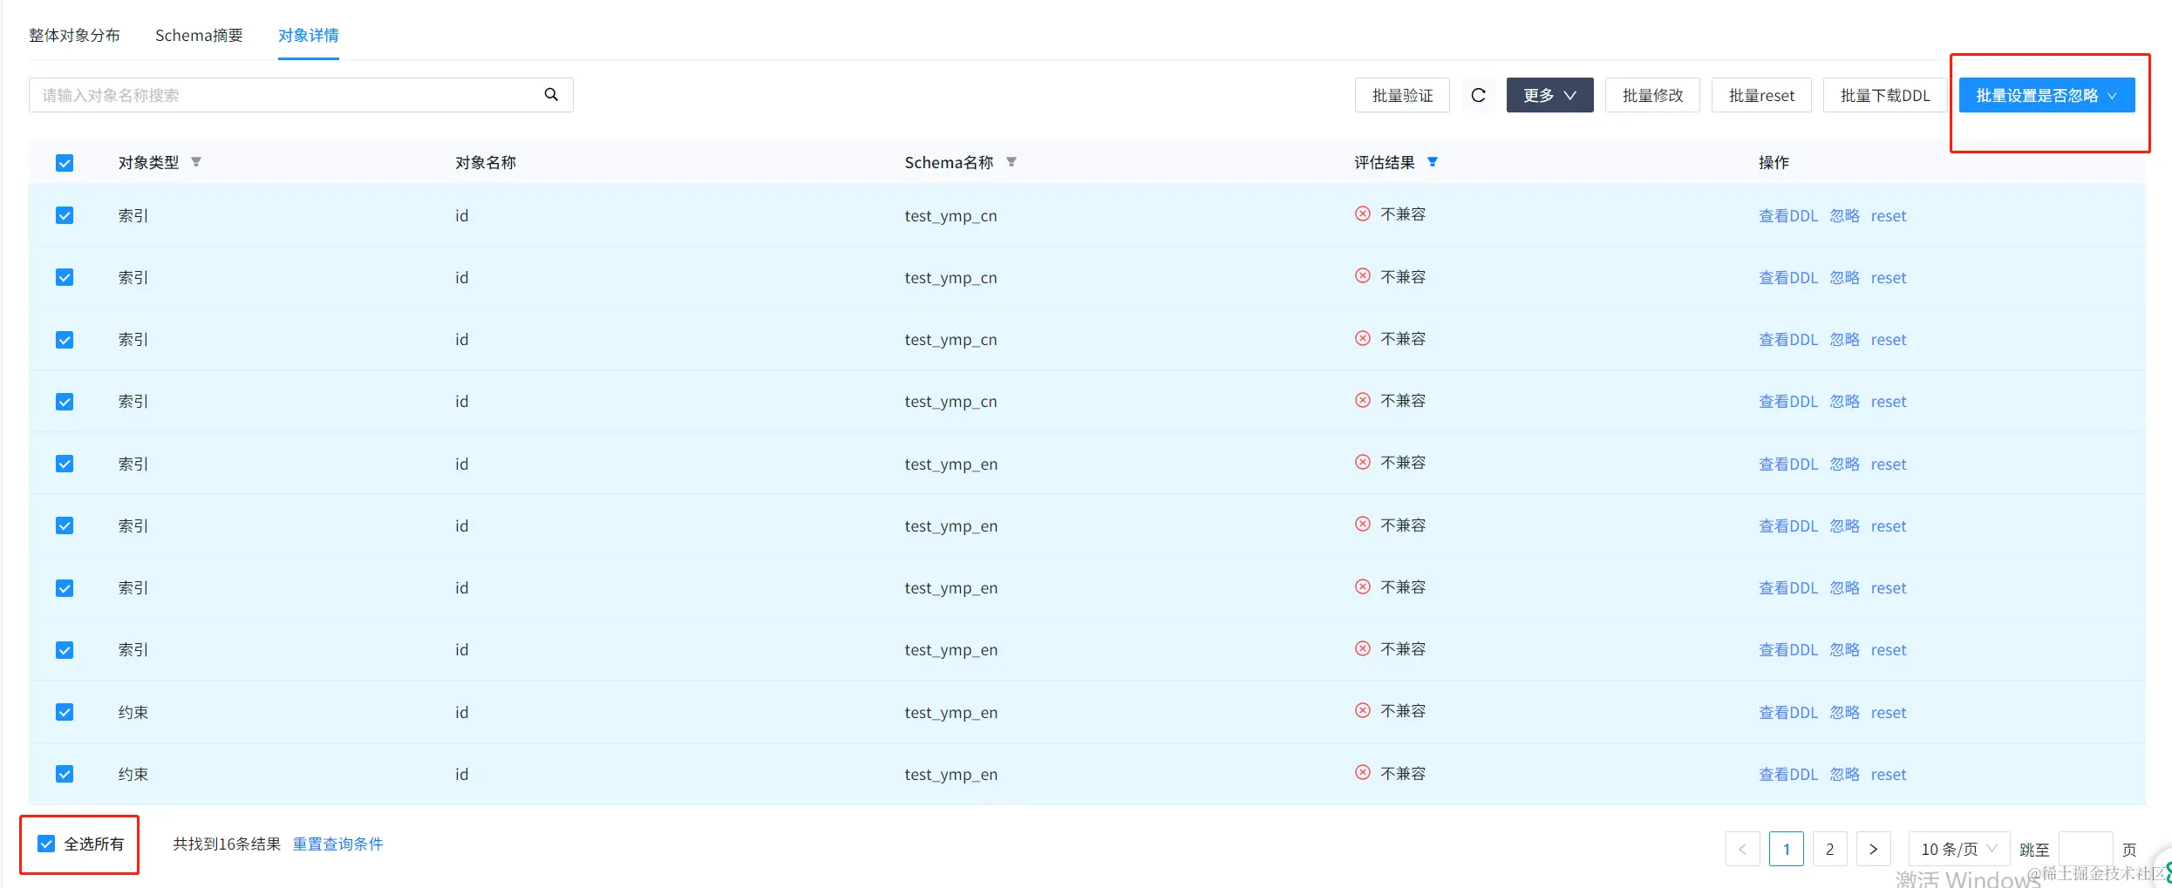Go to the next page arrow
This screenshot has height=888, width=2172.
point(1873,849)
